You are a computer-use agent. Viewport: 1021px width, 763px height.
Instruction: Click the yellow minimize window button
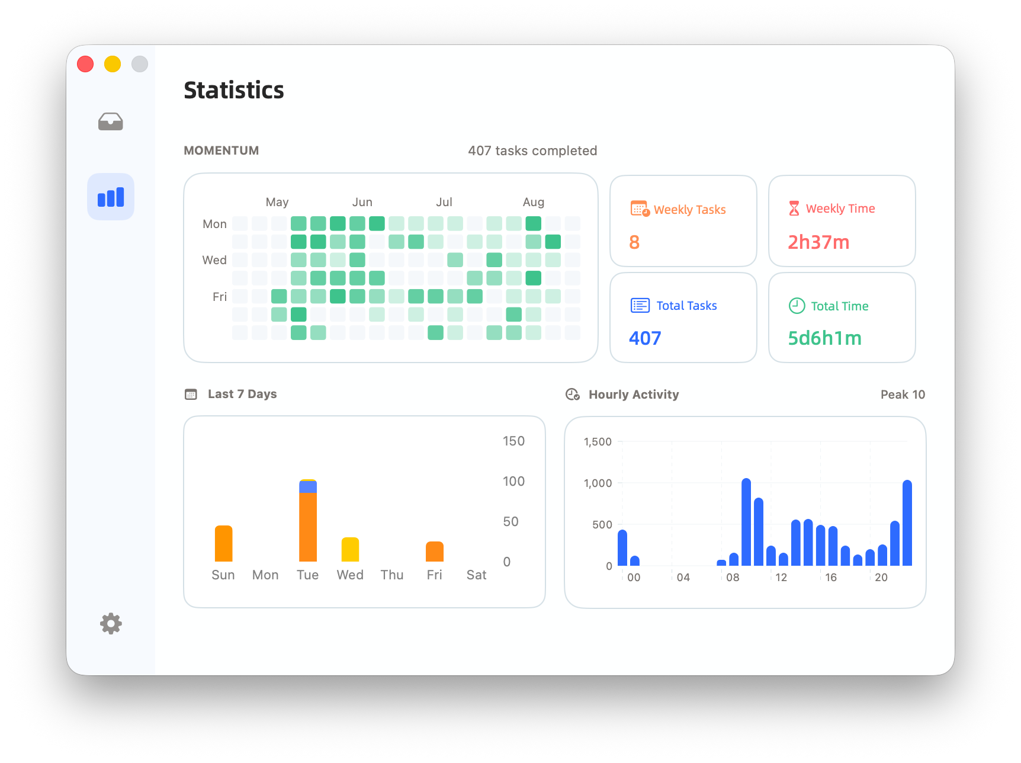[x=113, y=64]
